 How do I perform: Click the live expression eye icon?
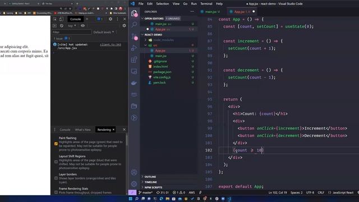tap(82, 26)
